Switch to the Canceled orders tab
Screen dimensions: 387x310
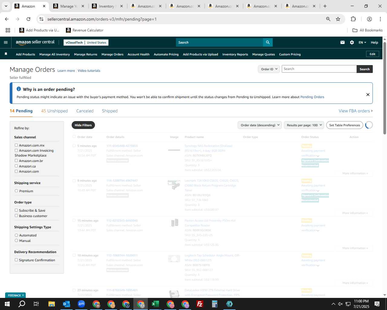[85, 111]
